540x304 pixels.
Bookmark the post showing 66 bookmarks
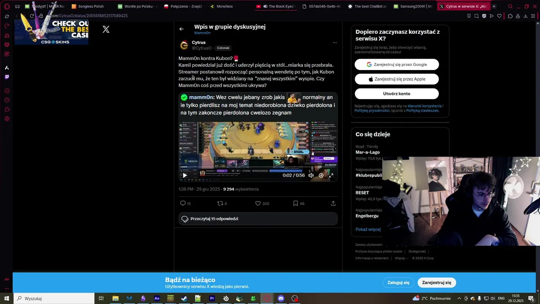point(296,203)
